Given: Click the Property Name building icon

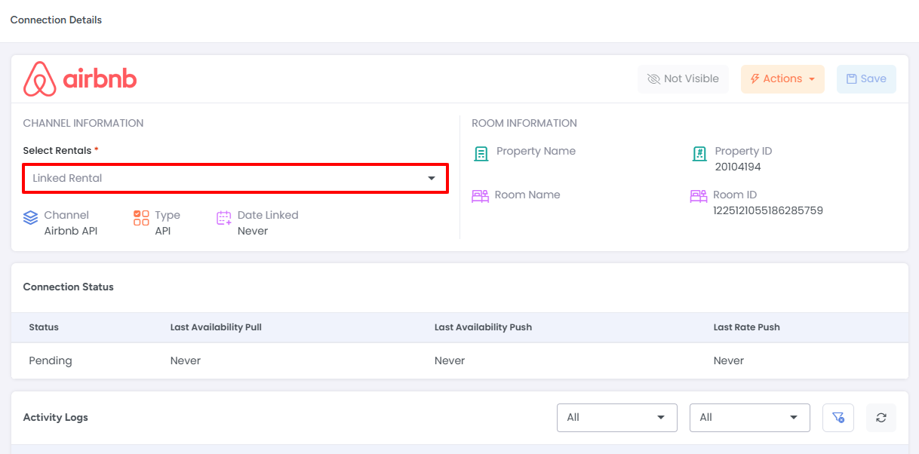Looking at the screenshot, I should click(481, 154).
